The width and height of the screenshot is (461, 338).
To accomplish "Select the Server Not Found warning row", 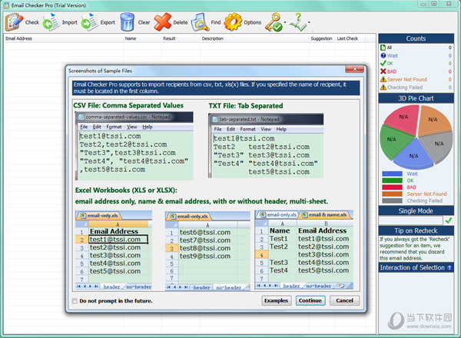I will [x=416, y=79].
